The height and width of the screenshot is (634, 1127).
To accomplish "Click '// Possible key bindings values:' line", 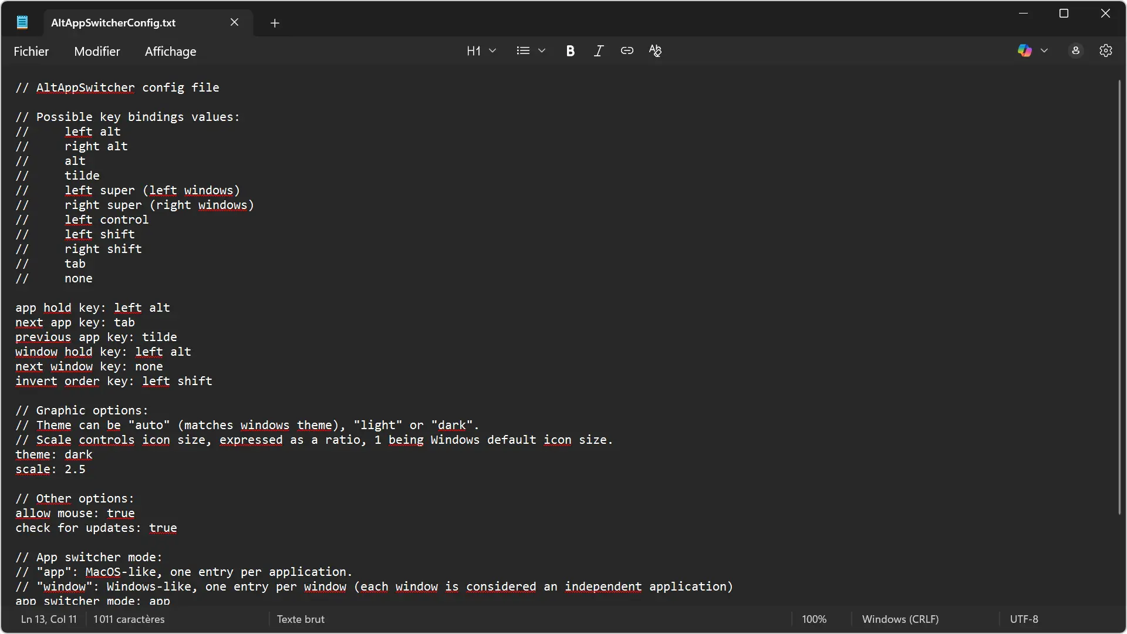I will coord(127,117).
